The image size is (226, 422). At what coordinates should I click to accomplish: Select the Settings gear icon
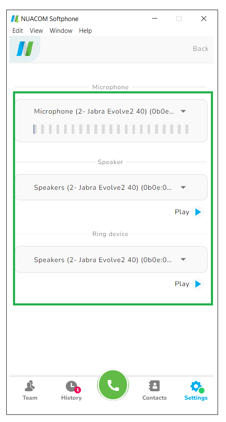(x=197, y=387)
